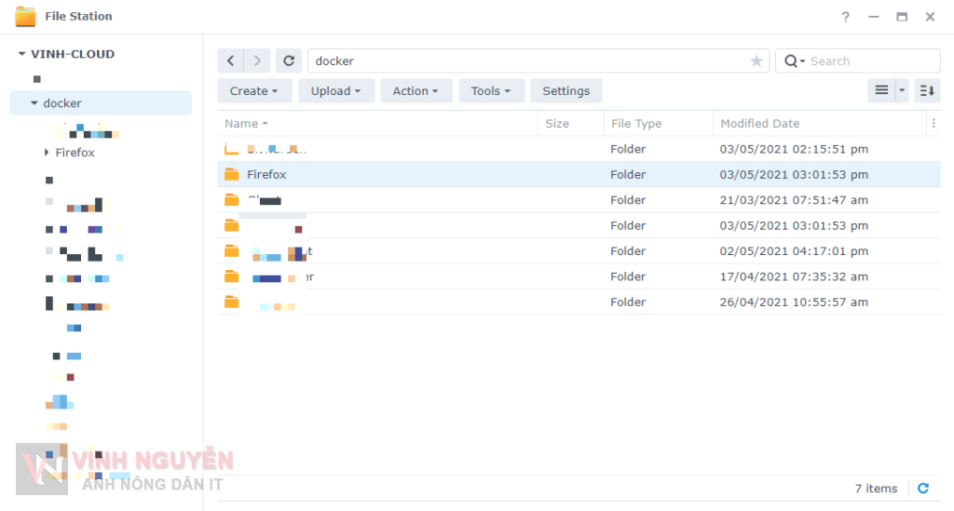Viewport: 954px width, 511px height.
Task: Click the back navigation arrow
Action: pyautogui.click(x=231, y=61)
